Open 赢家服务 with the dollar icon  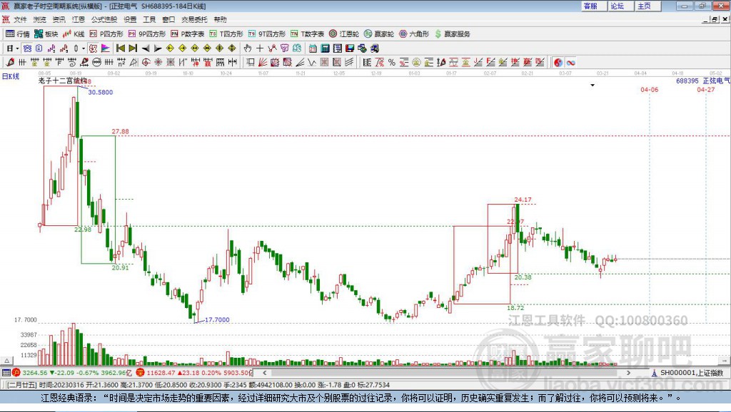click(452, 34)
